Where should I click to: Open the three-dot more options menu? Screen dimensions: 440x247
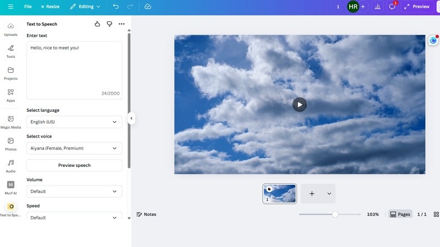122,24
